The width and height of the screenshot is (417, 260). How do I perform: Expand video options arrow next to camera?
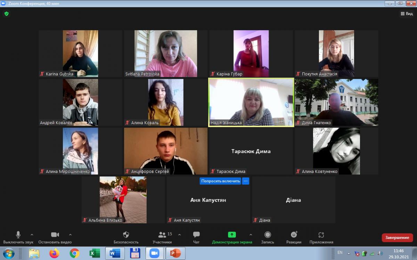coord(70,235)
